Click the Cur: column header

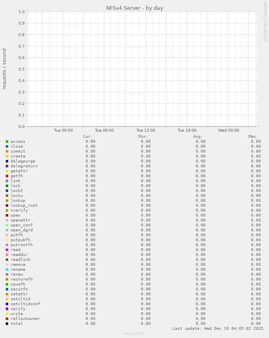[x=88, y=137]
